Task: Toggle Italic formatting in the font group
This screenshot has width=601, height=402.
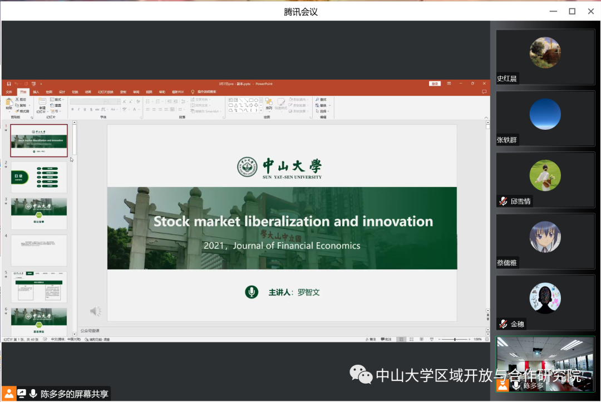Action: click(x=78, y=109)
